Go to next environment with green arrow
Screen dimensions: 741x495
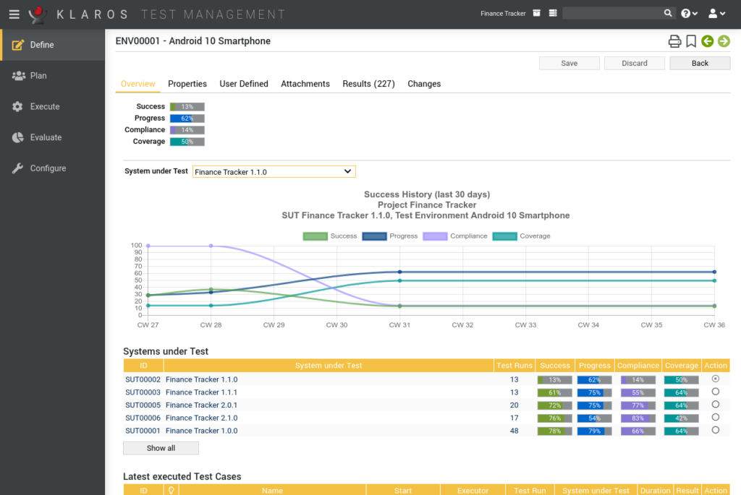(724, 41)
